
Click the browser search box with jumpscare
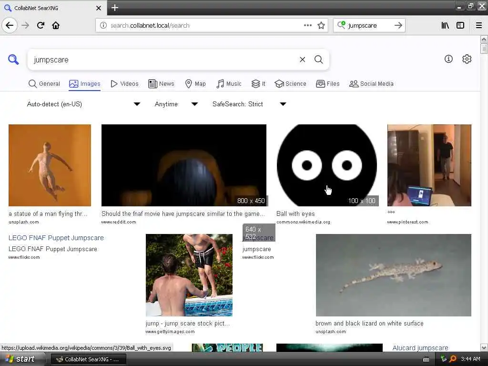369,26
